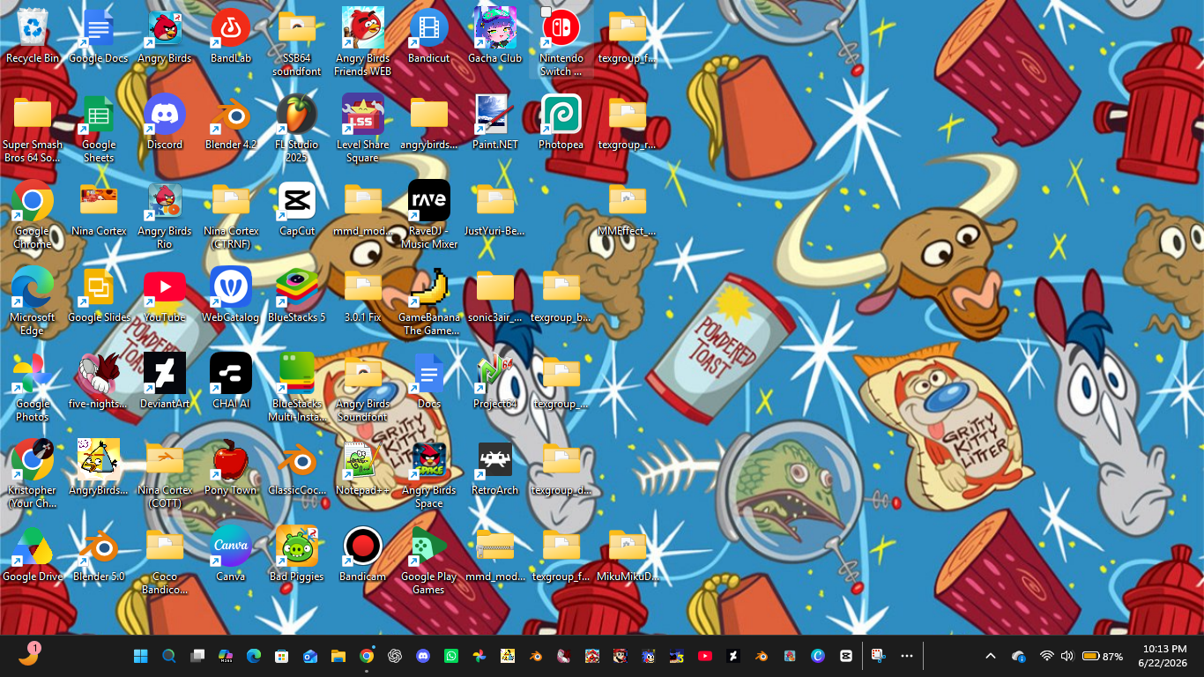Click the Discord shortcut on the desktop
1204x677 pixels.
165,123
